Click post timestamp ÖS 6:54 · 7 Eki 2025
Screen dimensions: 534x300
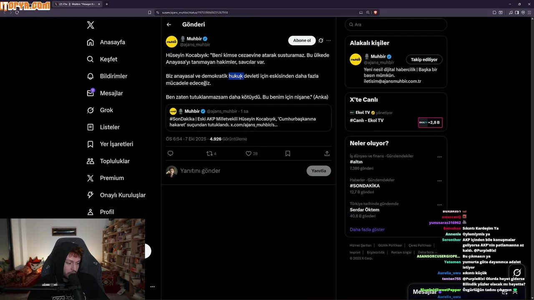click(x=186, y=139)
